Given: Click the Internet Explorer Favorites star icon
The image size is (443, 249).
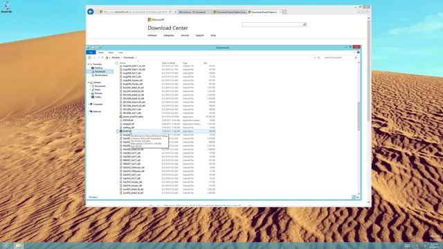Looking at the screenshot, I should click(363, 12).
